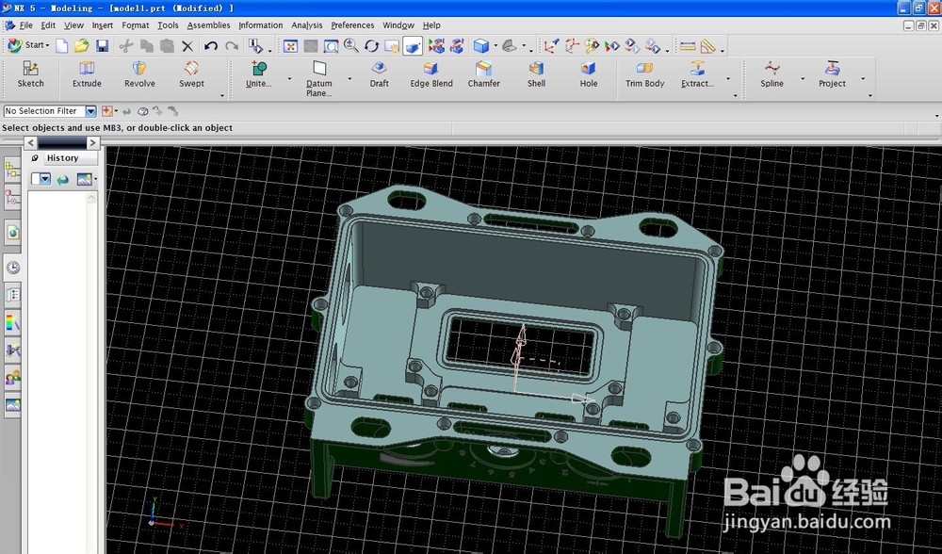Select the Hole feature tool
This screenshot has height=554, width=942.
pos(589,74)
